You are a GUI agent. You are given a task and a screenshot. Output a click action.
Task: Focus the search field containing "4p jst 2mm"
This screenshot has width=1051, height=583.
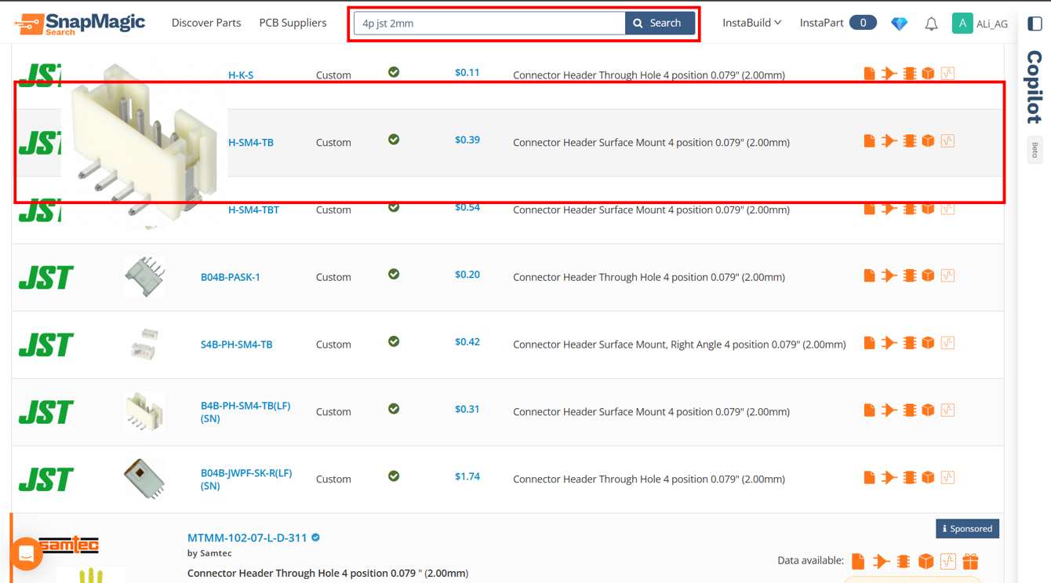coord(489,24)
